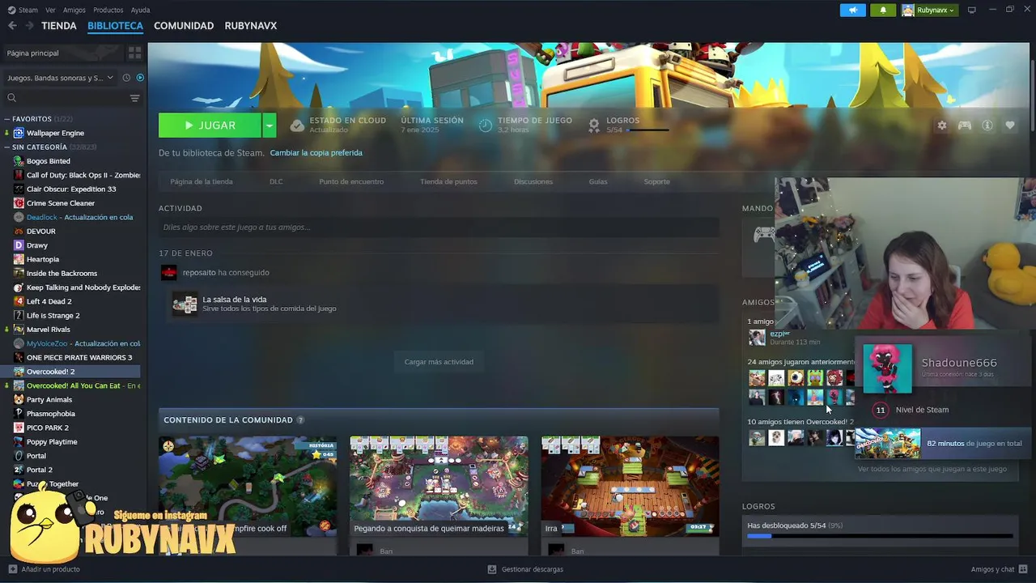
Task: Open the Productos menu
Action: [x=108, y=10]
